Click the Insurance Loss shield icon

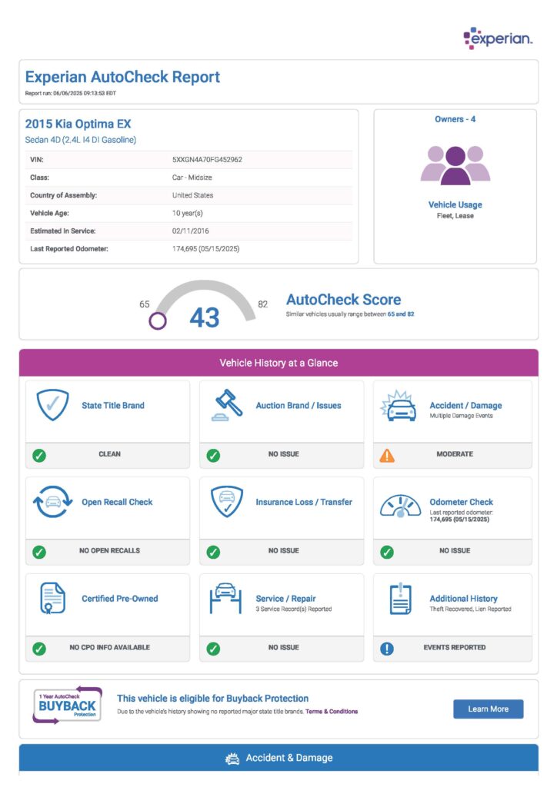tap(227, 503)
